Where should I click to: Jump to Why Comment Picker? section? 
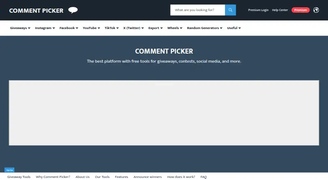coord(53,177)
